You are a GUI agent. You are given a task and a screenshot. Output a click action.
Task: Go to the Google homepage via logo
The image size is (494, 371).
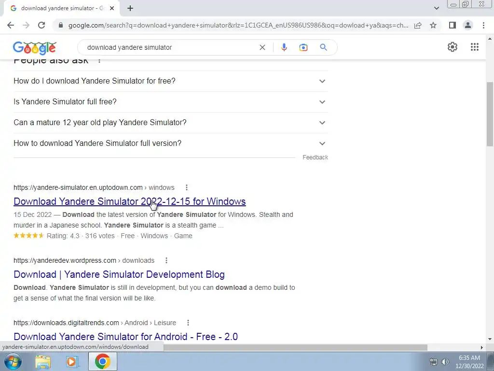click(35, 48)
